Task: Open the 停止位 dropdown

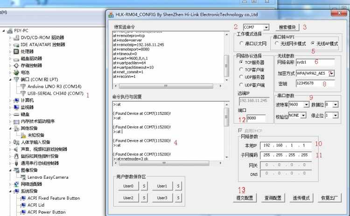Action: 336,115
